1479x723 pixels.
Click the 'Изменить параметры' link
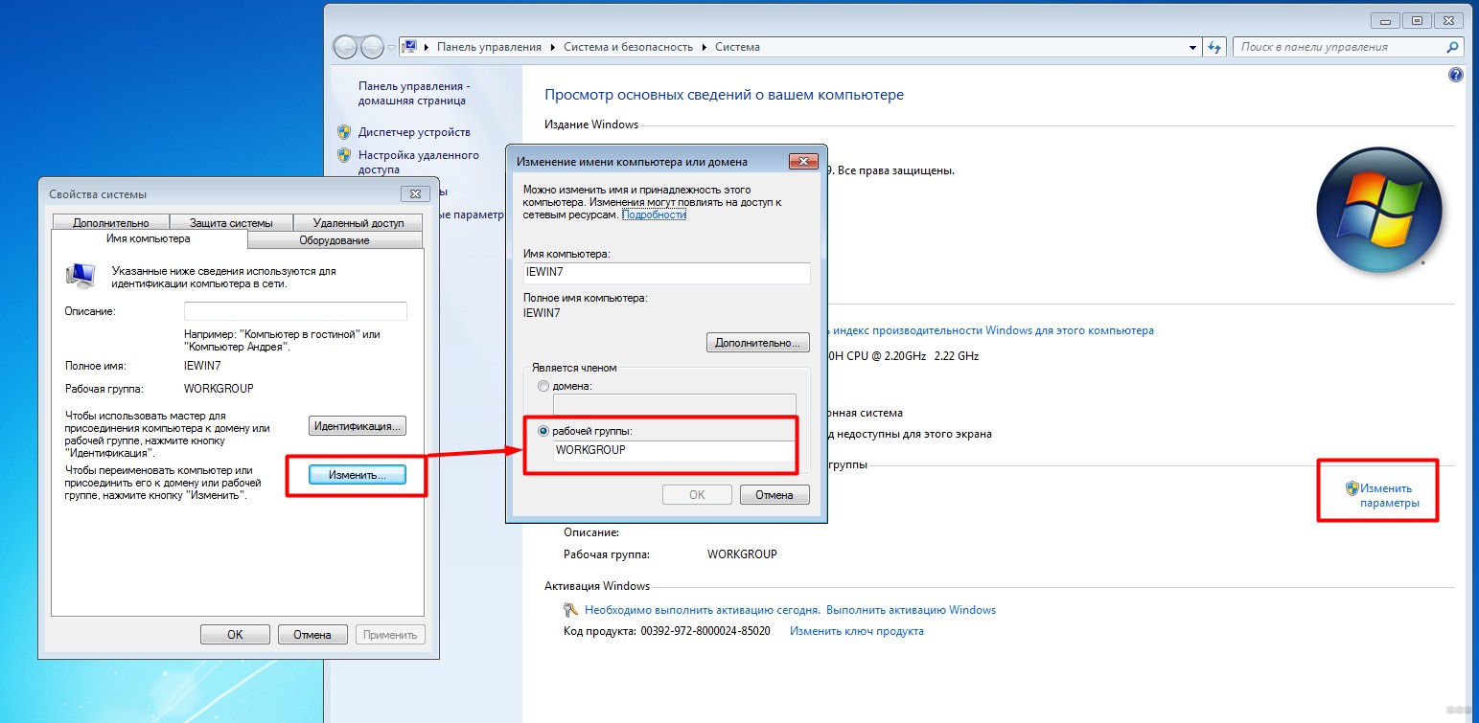(x=1389, y=495)
